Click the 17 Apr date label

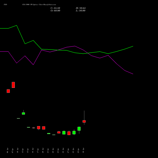pos(38,150)
